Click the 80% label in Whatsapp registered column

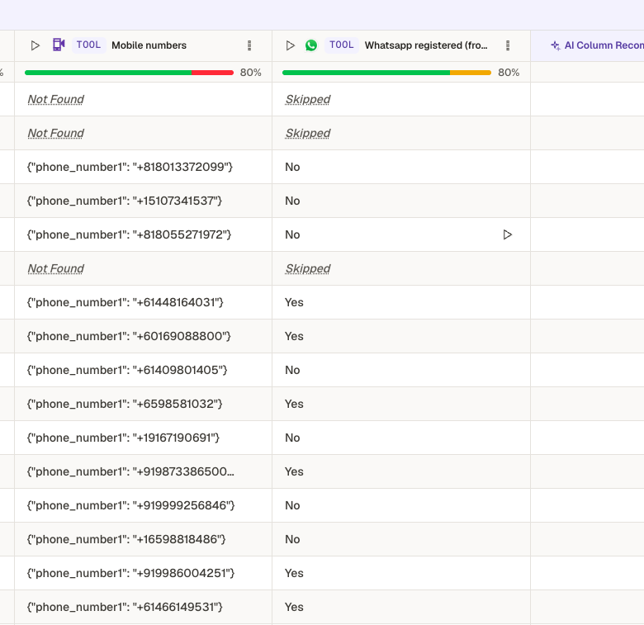tap(509, 73)
